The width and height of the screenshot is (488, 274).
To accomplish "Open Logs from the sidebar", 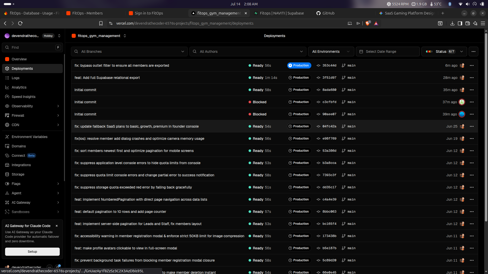I will click(x=32, y=78).
